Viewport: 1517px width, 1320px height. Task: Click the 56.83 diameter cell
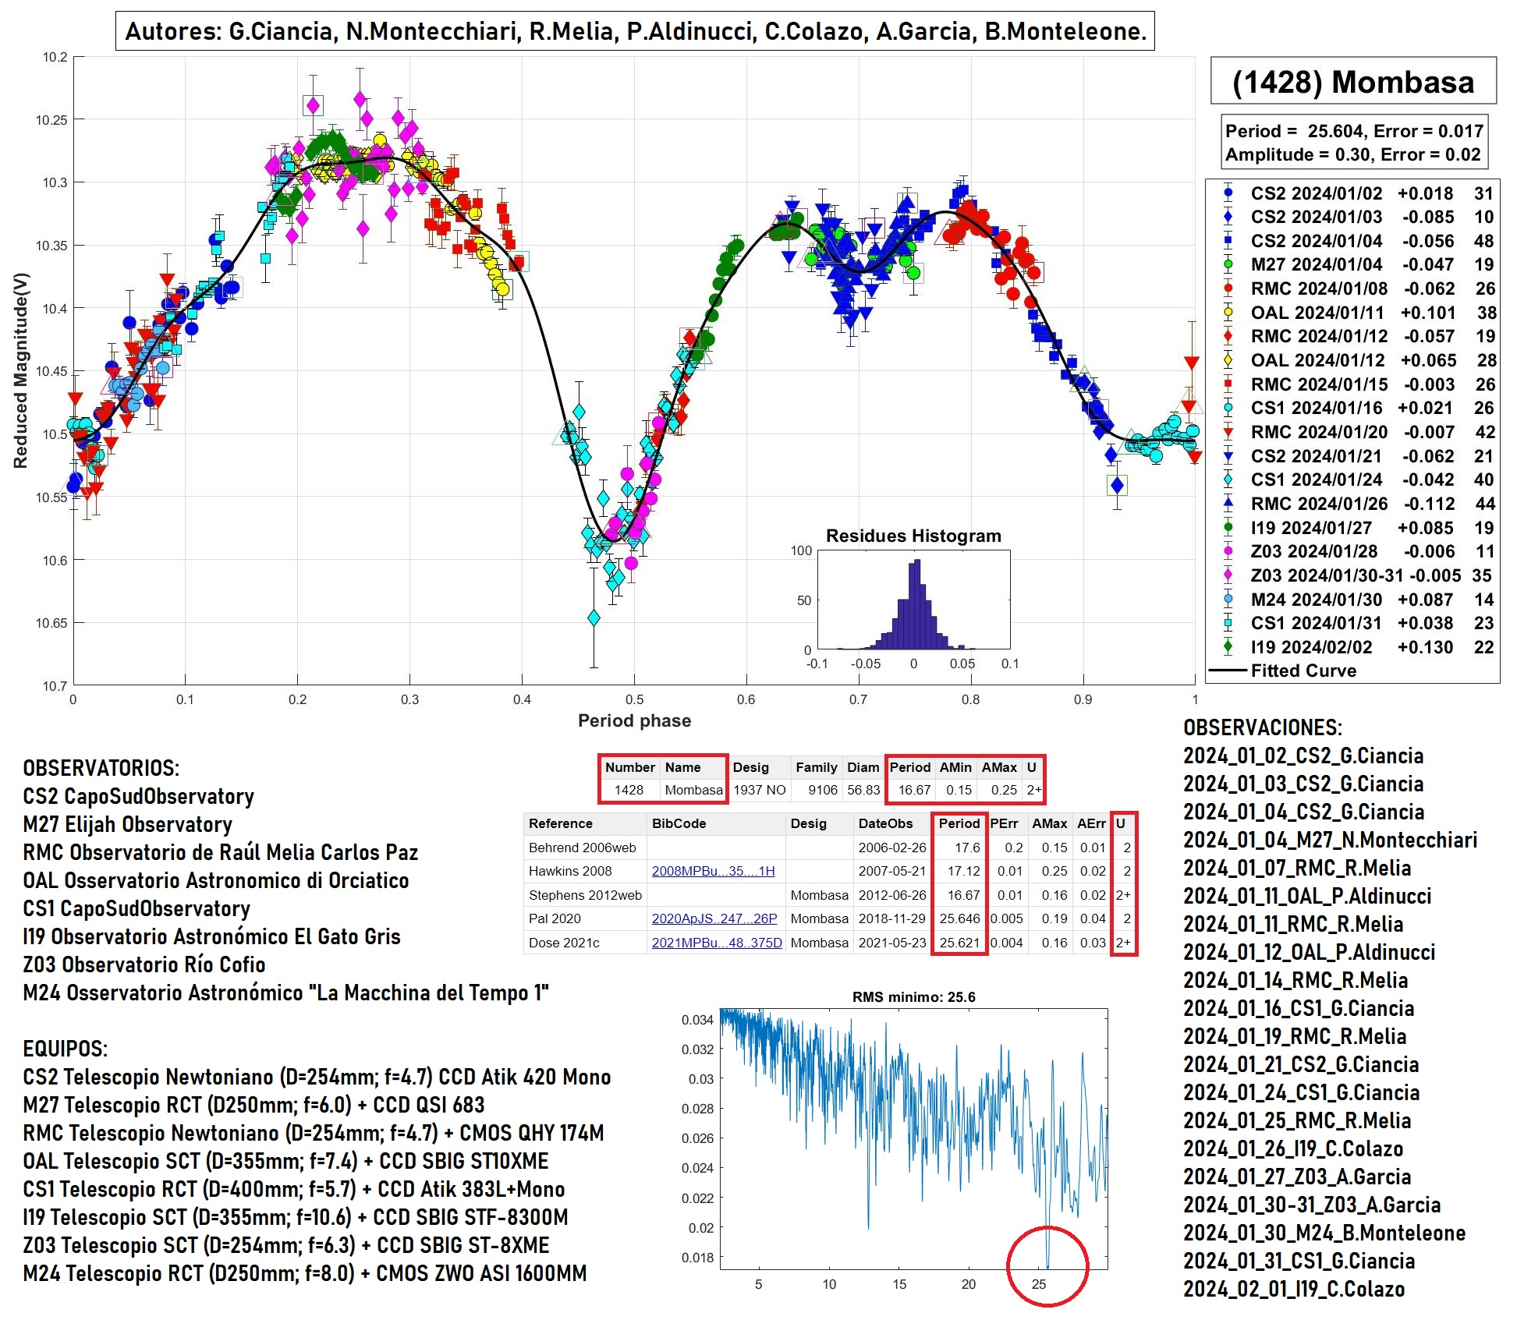tap(863, 790)
